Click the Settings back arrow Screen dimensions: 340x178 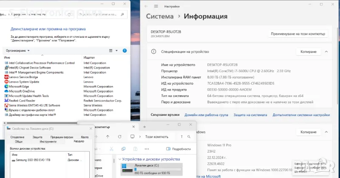(147, 6)
